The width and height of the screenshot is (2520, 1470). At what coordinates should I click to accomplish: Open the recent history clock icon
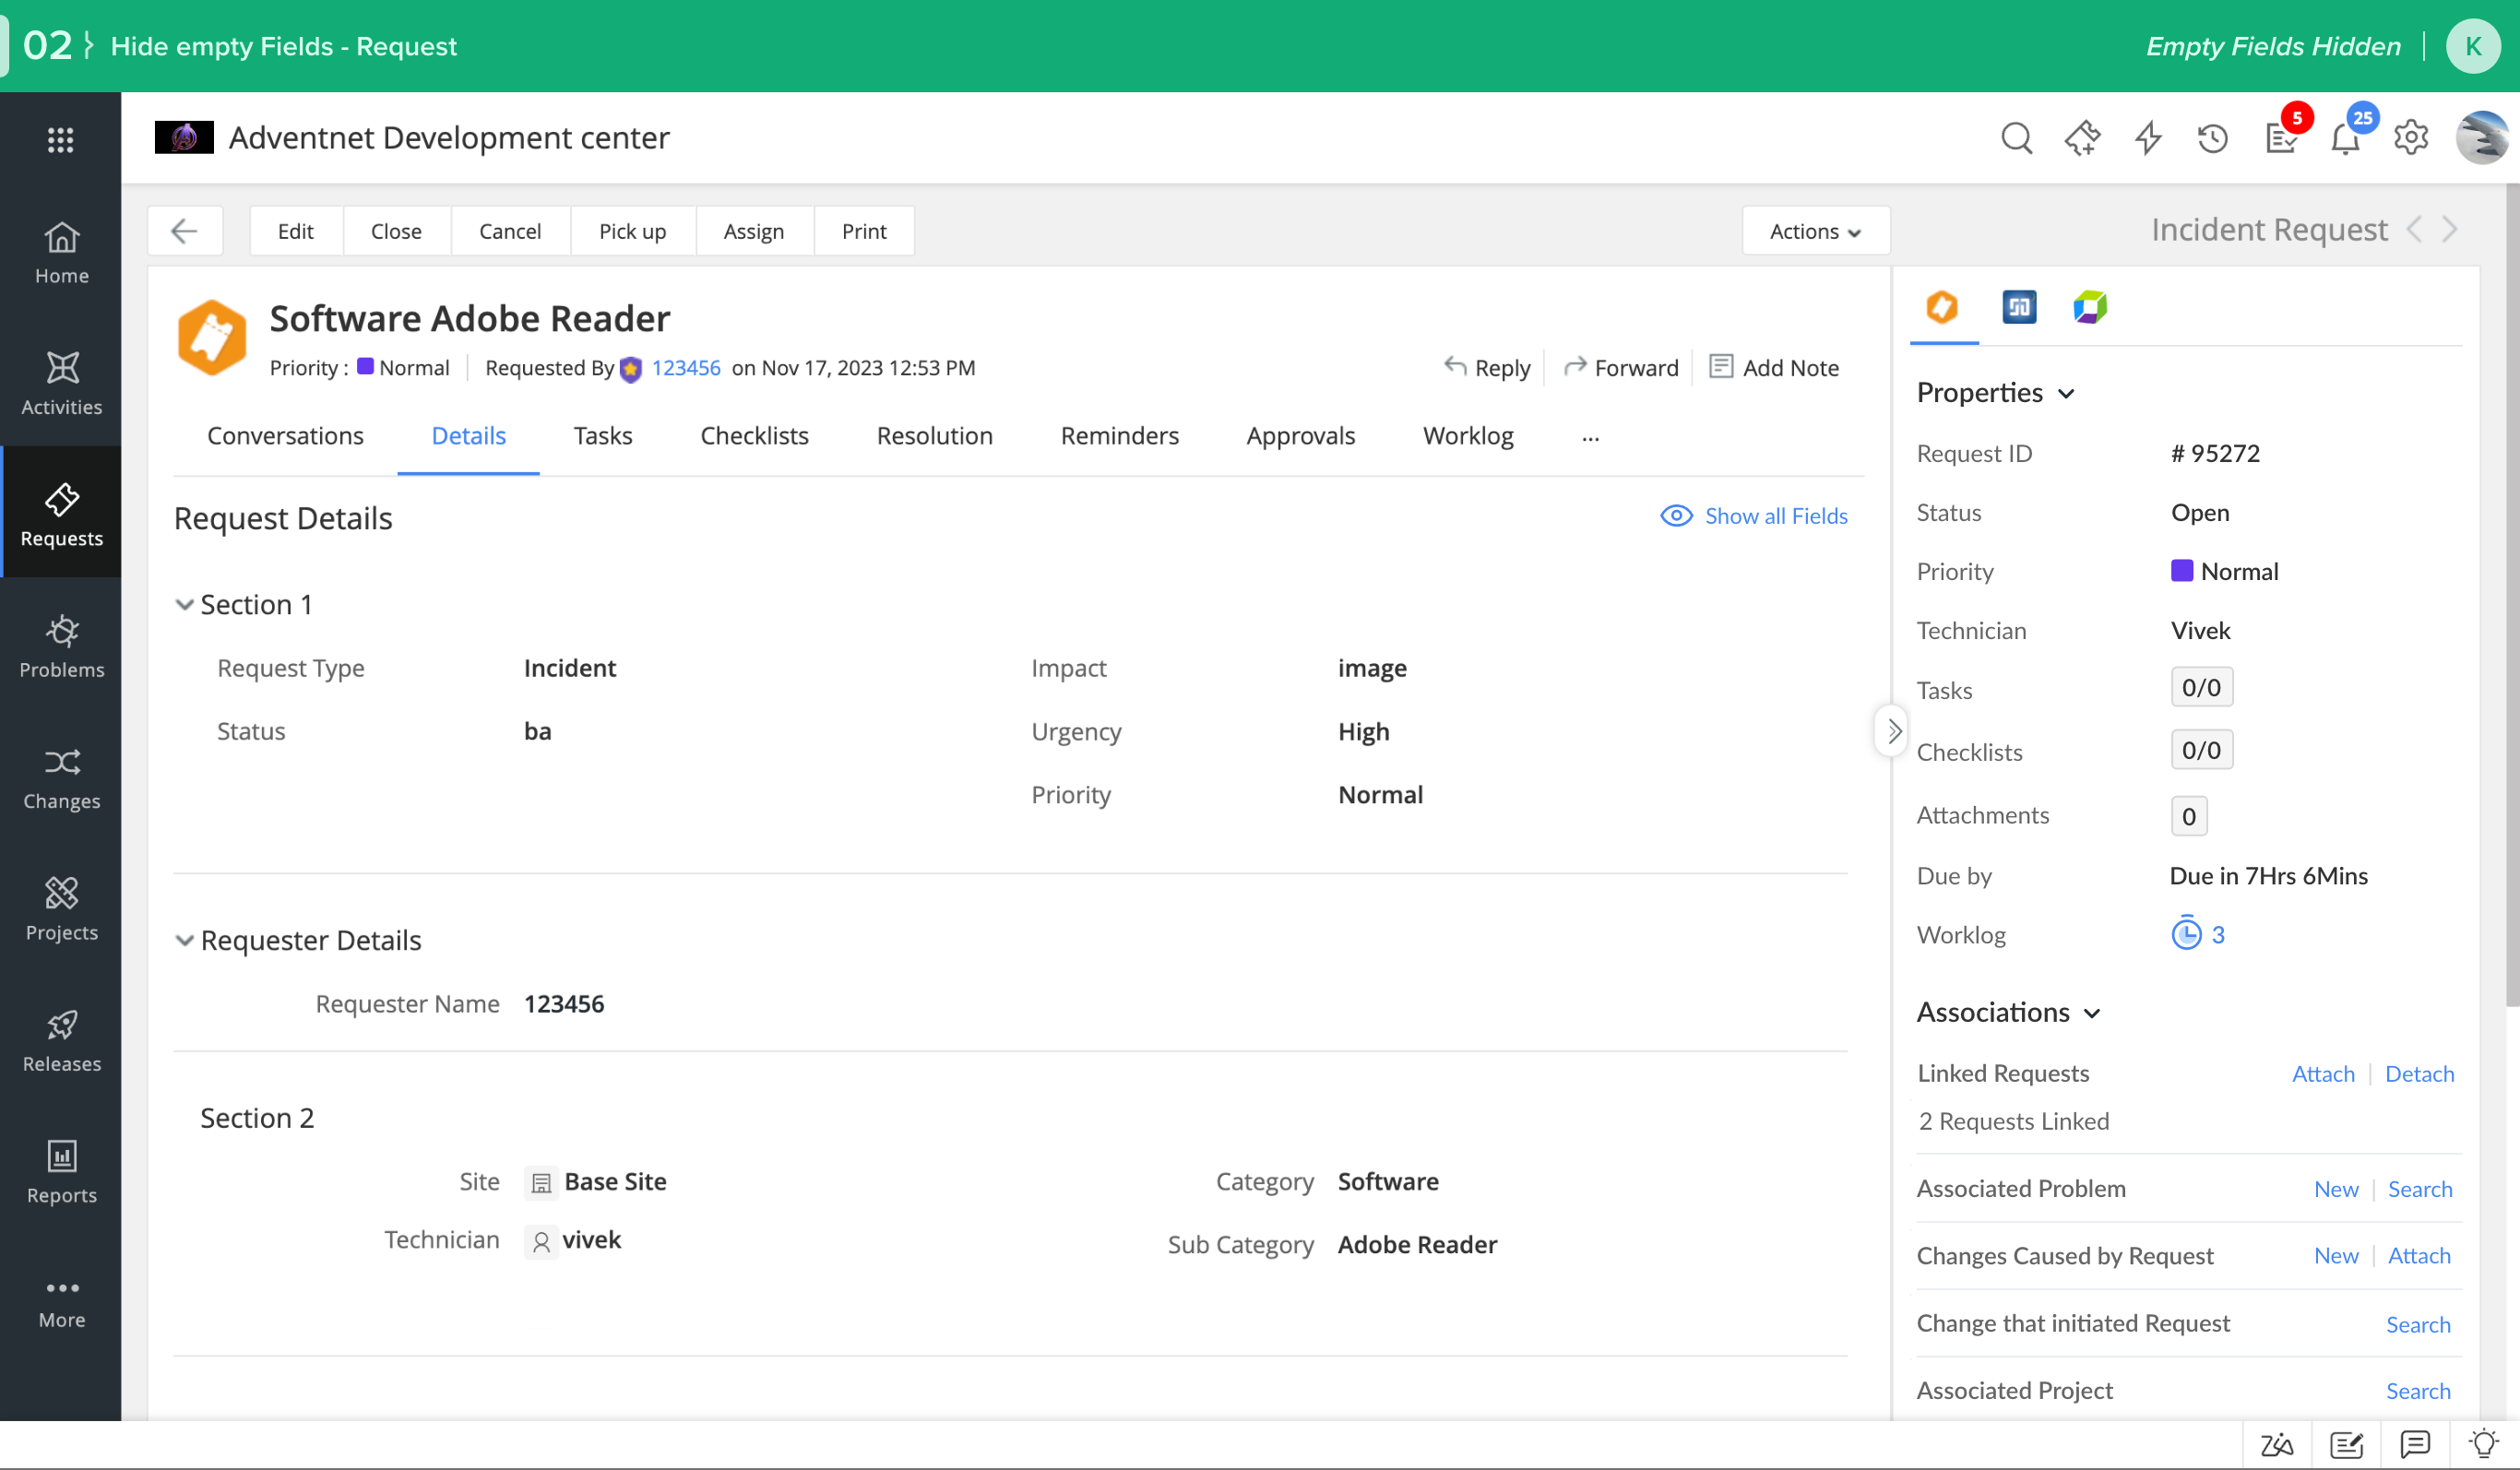tap(2212, 138)
